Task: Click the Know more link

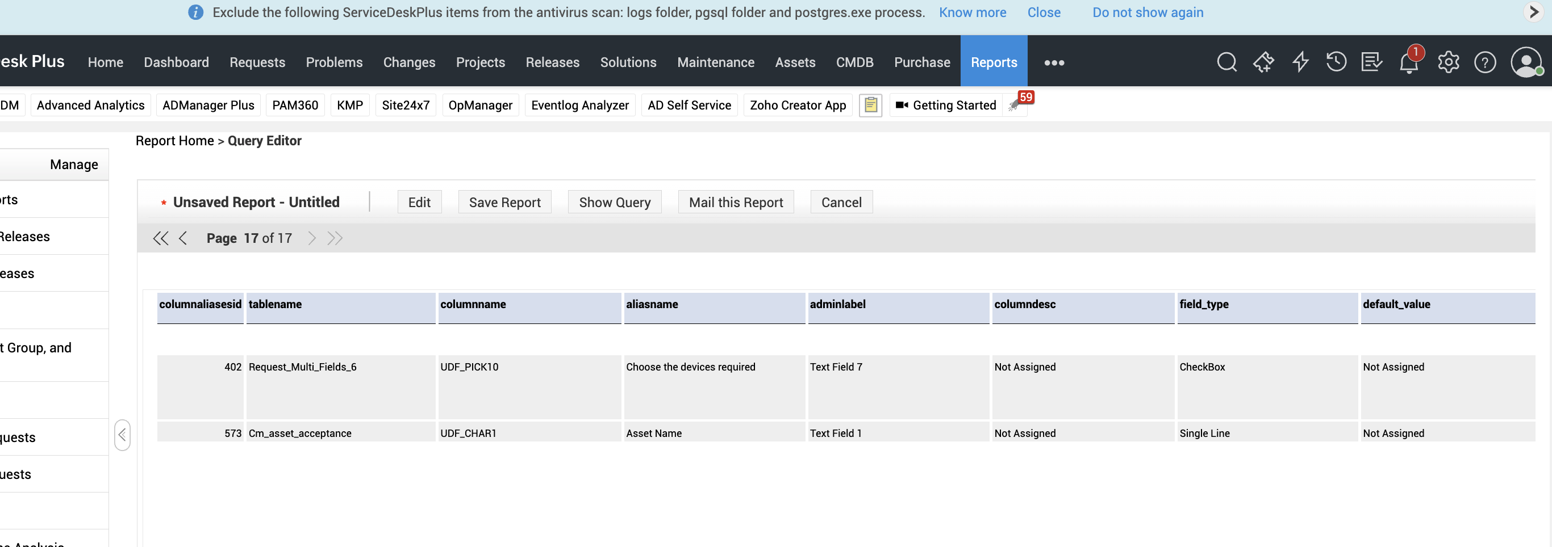Action: [972, 12]
